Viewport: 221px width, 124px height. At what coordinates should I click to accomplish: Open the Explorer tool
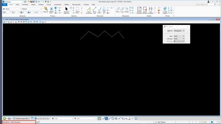coord(46,10)
